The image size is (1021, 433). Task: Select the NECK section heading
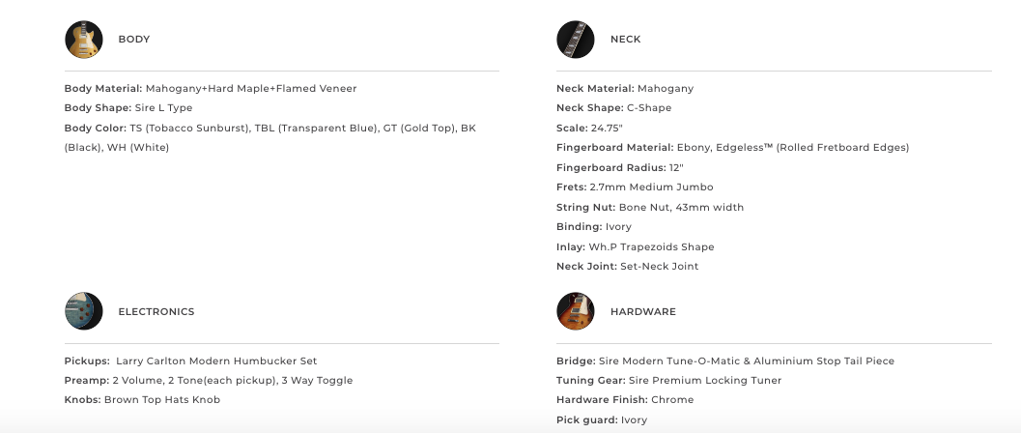(625, 40)
